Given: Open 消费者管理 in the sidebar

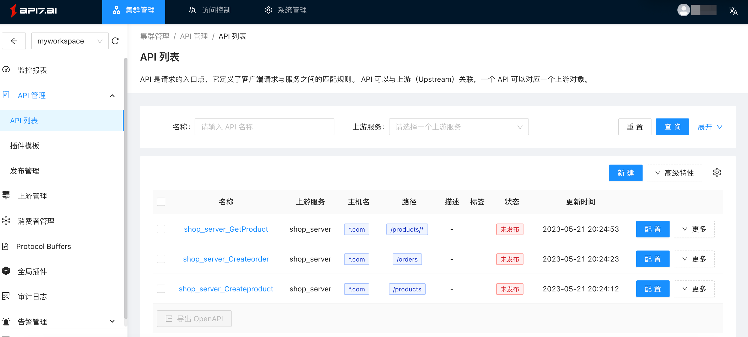Looking at the screenshot, I should point(36,221).
